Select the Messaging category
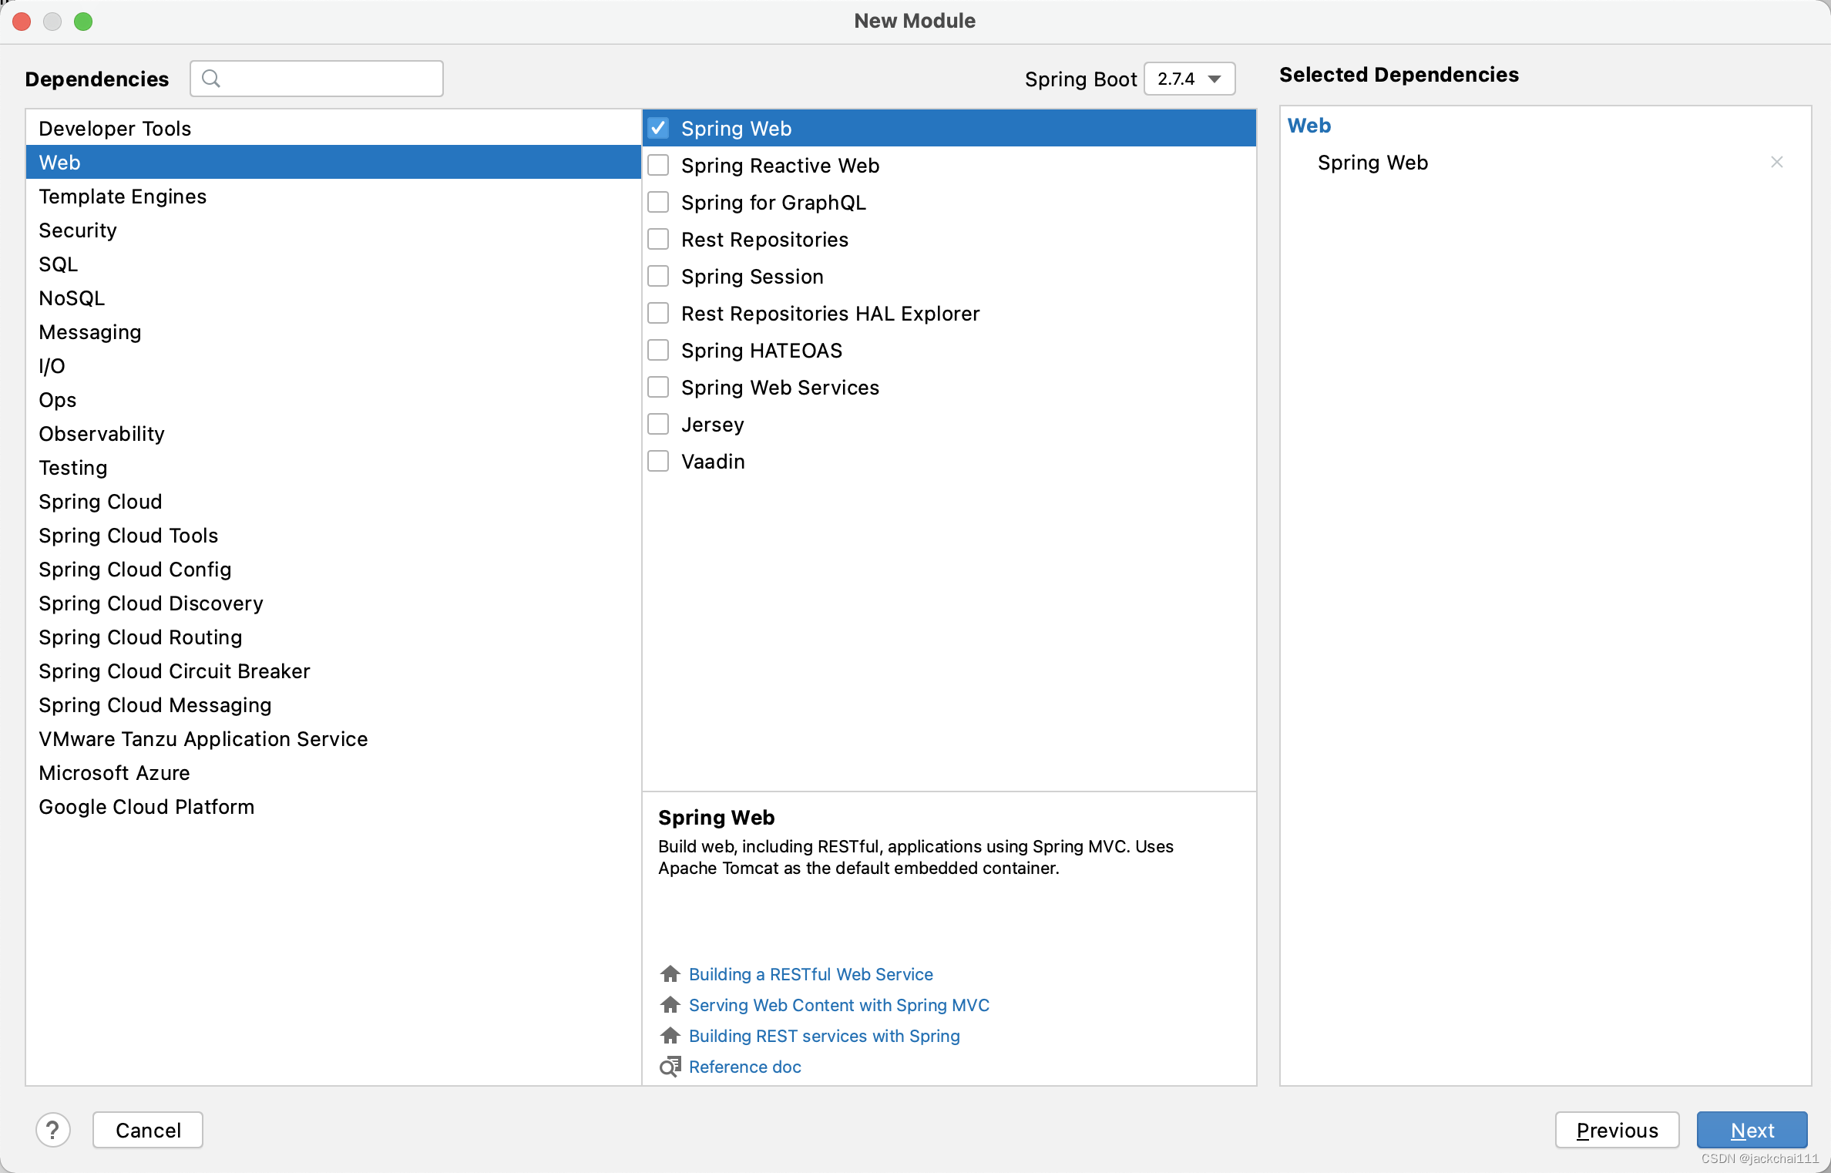Image resolution: width=1831 pixels, height=1173 pixels. pyautogui.click(x=333, y=331)
